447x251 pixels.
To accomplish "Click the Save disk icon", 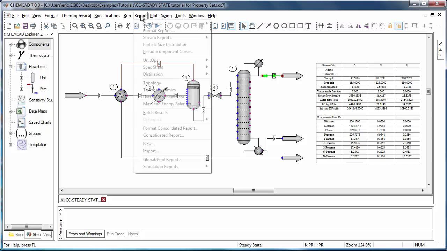I will click(x=25, y=26).
